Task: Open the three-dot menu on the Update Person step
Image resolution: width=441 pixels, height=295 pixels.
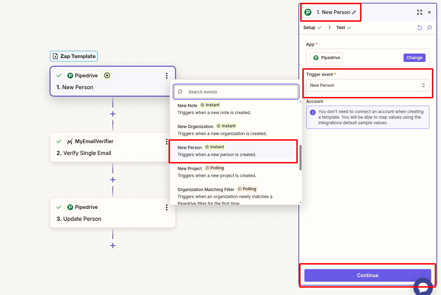Action: [x=167, y=208]
